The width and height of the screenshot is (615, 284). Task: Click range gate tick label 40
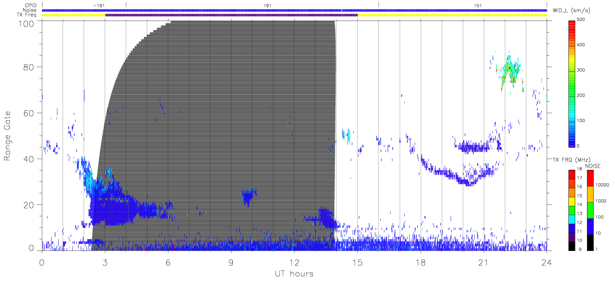click(28, 159)
